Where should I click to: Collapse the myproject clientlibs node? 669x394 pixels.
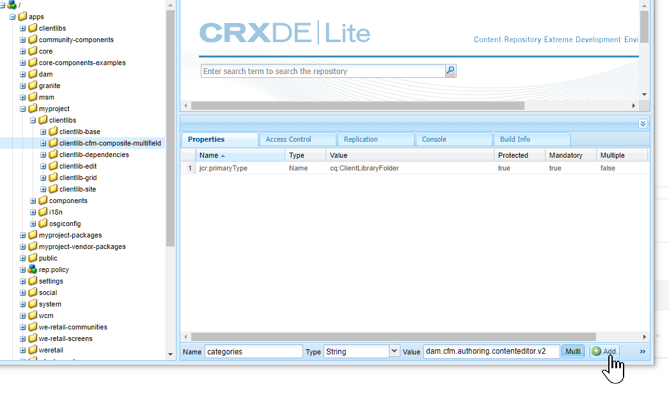pos(33,120)
